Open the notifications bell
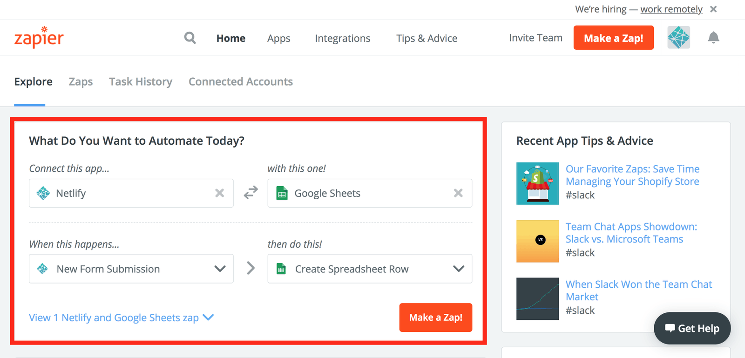Screen dimensions: 745x358 (x=713, y=38)
